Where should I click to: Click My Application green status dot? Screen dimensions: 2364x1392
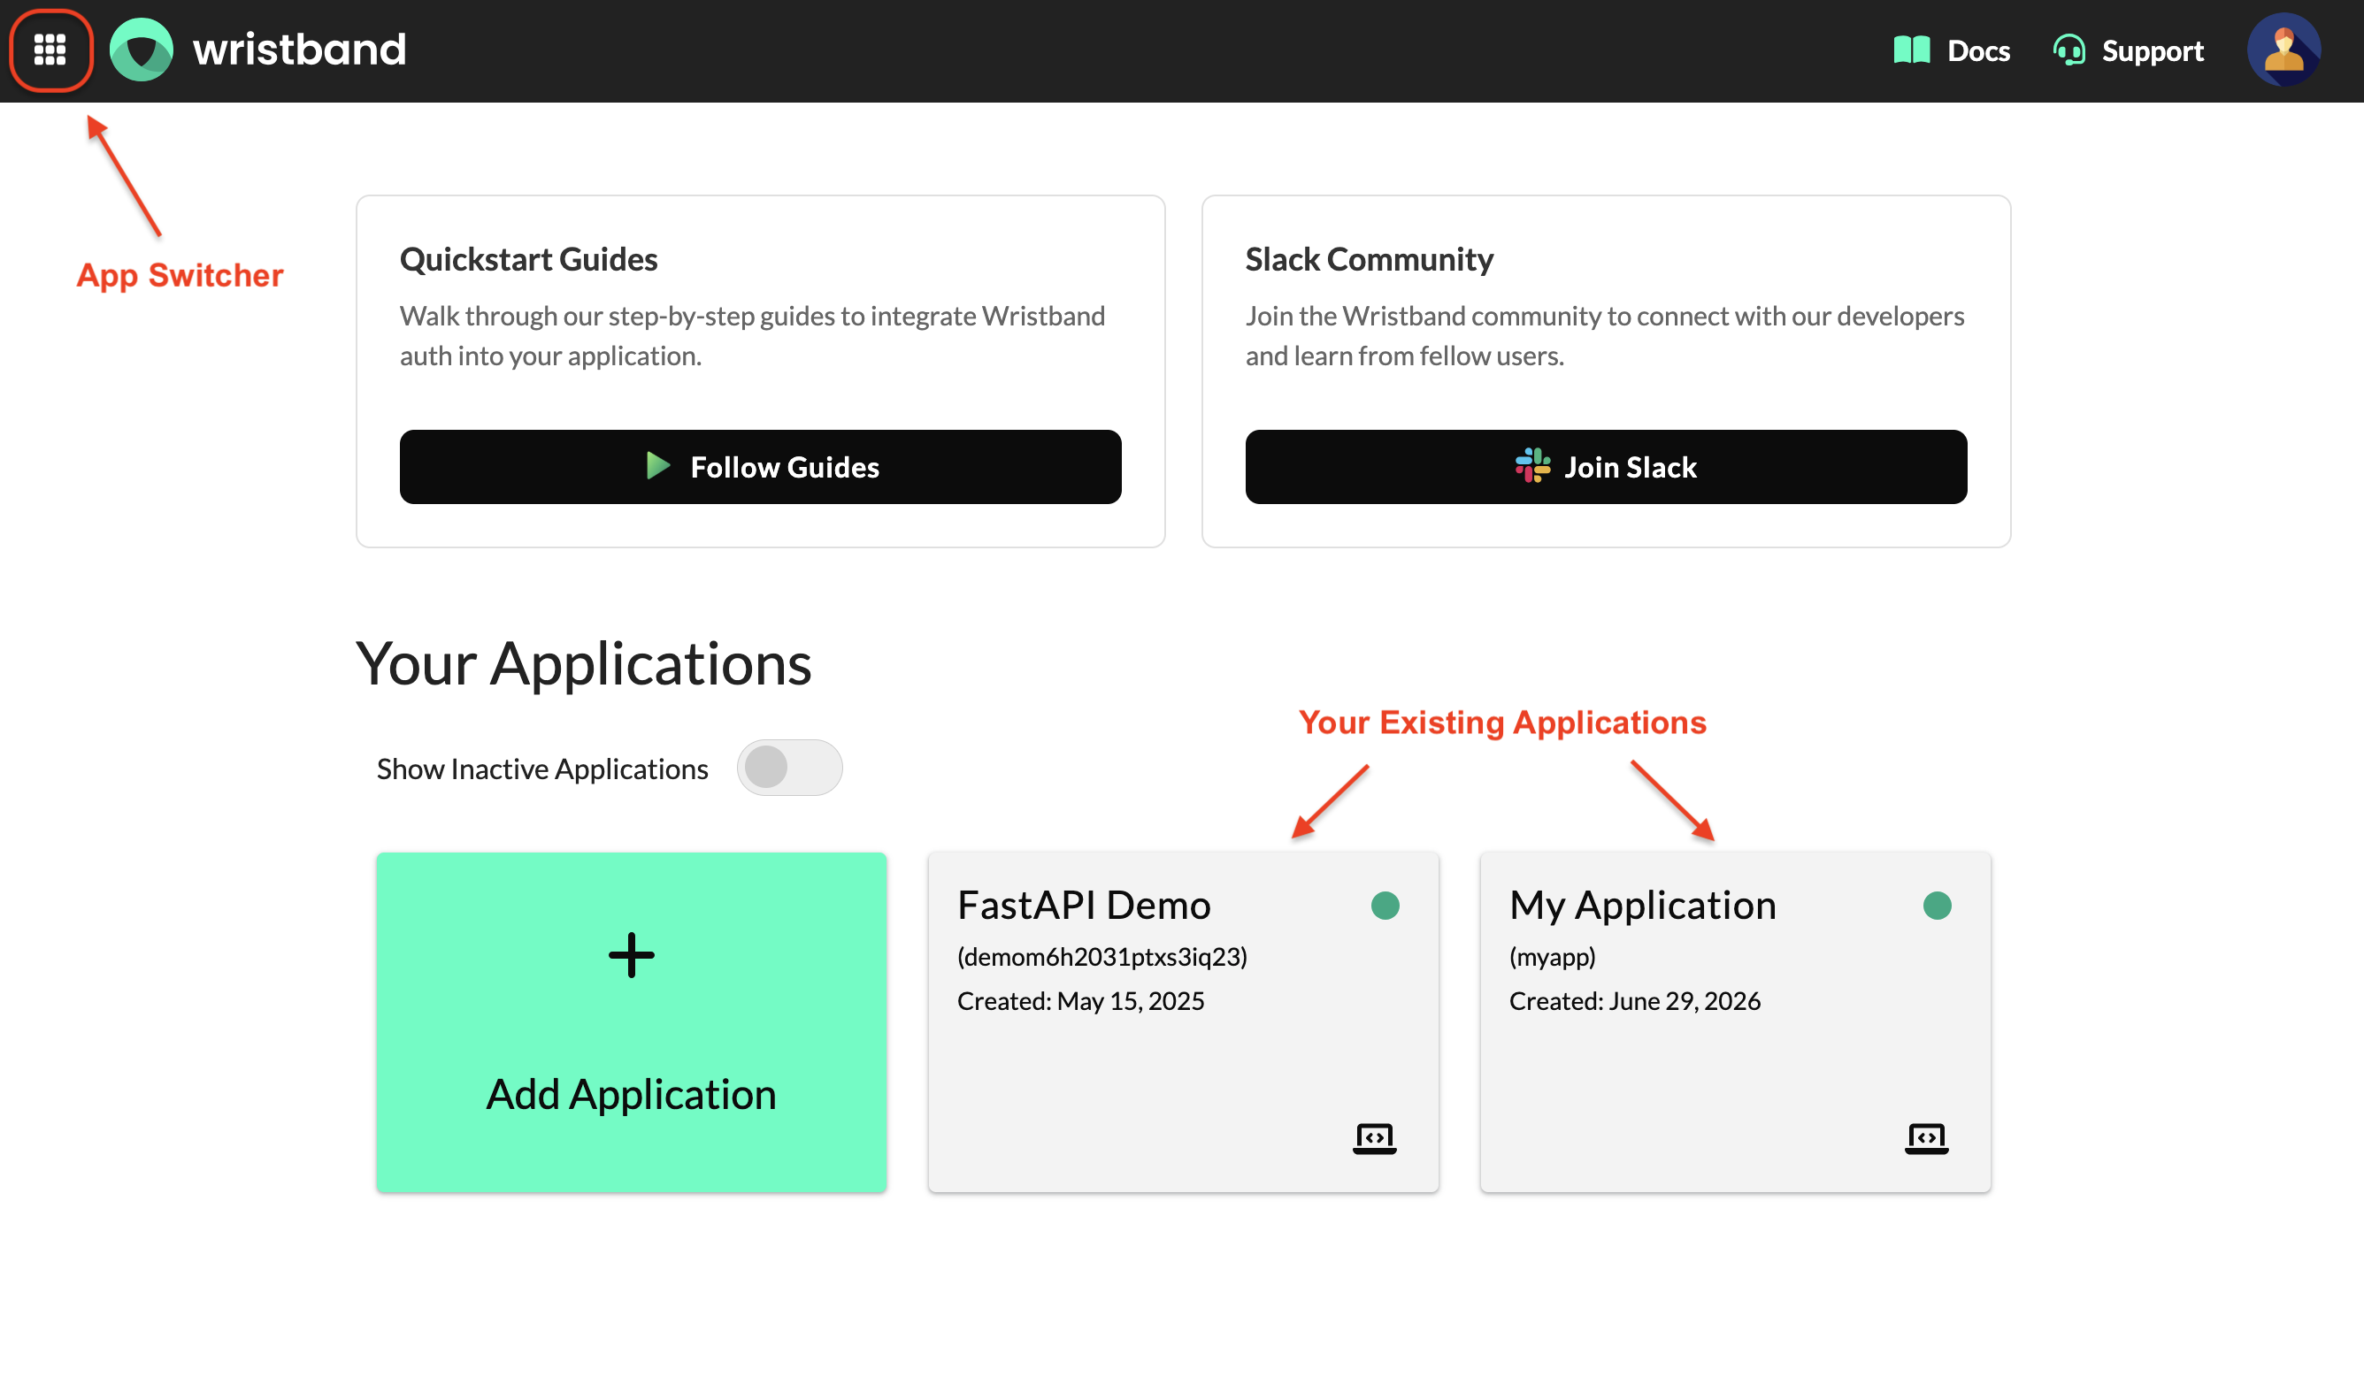(x=1936, y=906)
